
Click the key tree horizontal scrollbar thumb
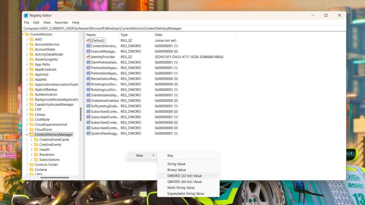pyautogui.click(x=55, y=178)
